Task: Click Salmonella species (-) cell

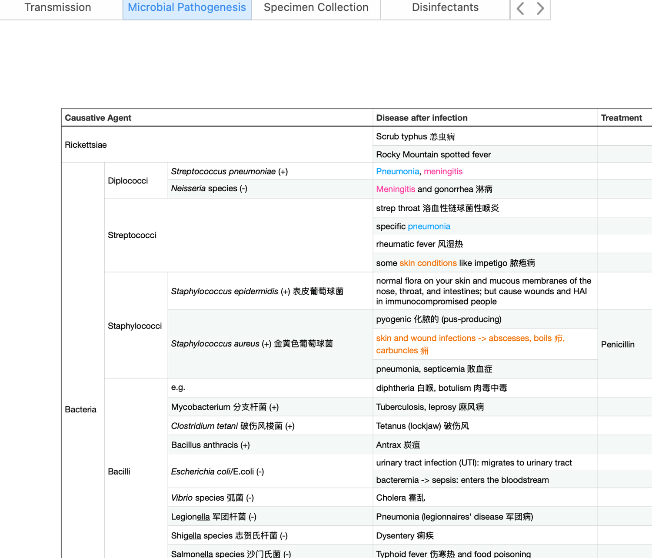Action: [x=270, y=552]
